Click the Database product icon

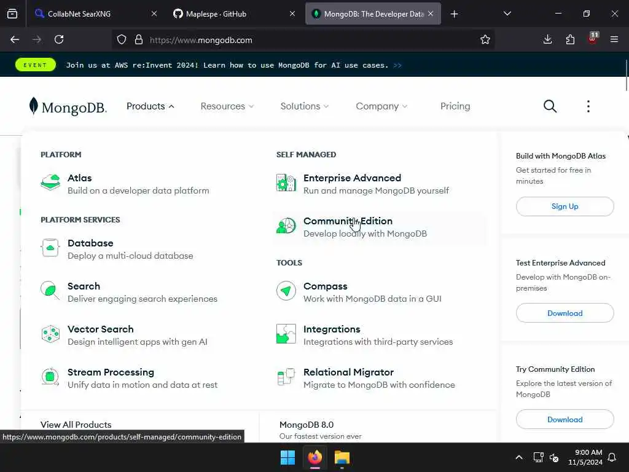50,248
